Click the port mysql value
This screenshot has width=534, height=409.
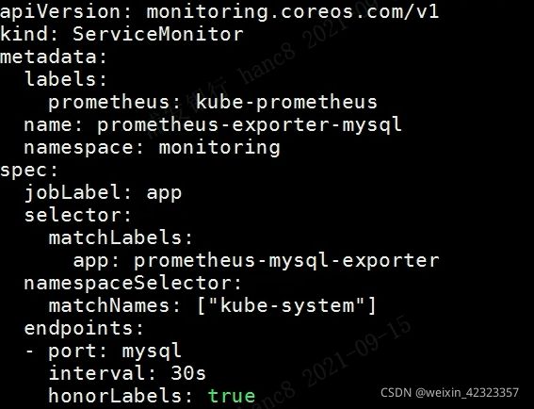(x=152, y=352)
